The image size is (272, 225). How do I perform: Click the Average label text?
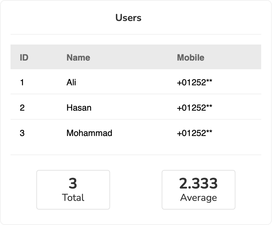(x=198, y=197)
